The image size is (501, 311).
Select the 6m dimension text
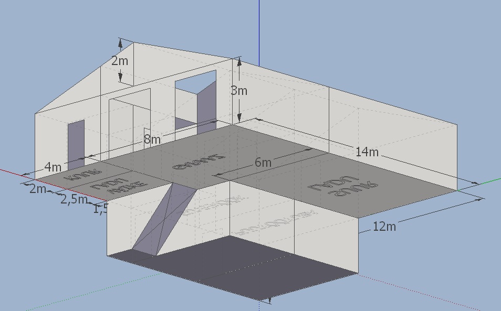[x=263, y=163]
